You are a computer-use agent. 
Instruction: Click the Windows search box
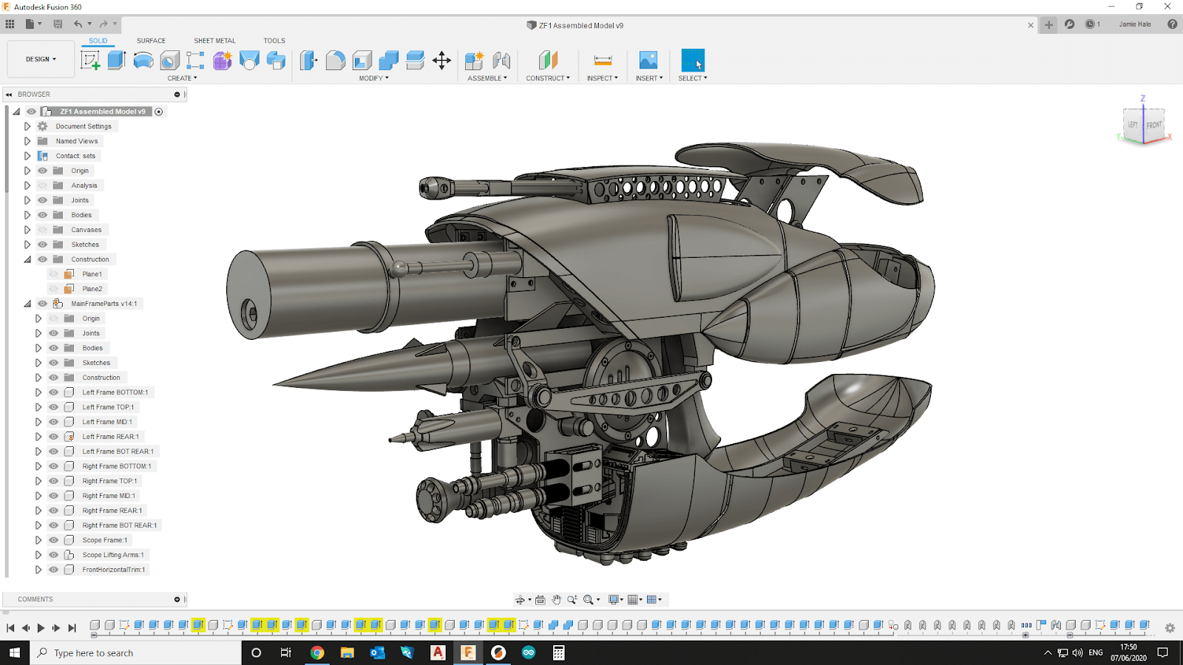coord(136,653)
